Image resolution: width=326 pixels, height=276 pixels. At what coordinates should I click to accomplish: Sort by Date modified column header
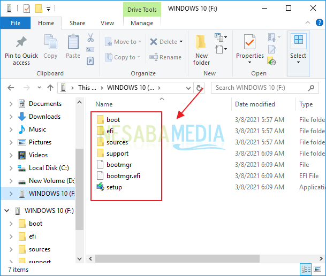click(x=255, y=104)
